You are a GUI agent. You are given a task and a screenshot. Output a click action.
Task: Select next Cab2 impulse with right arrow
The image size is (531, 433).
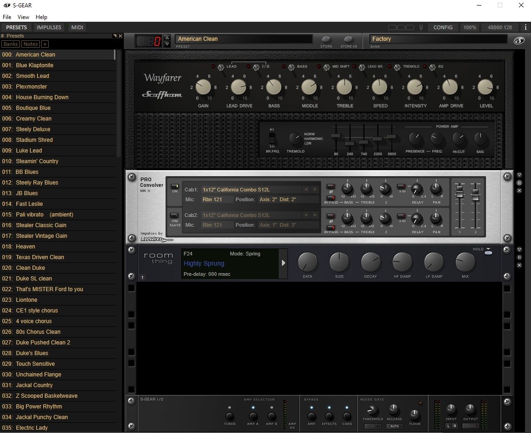tap(314, 215)
